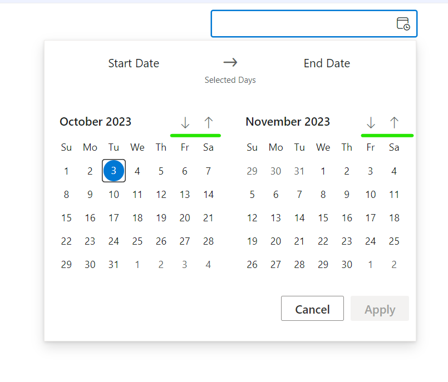Screen dimensions: 448x382
Task: Choose October 31 as a date
Action: 114,264
